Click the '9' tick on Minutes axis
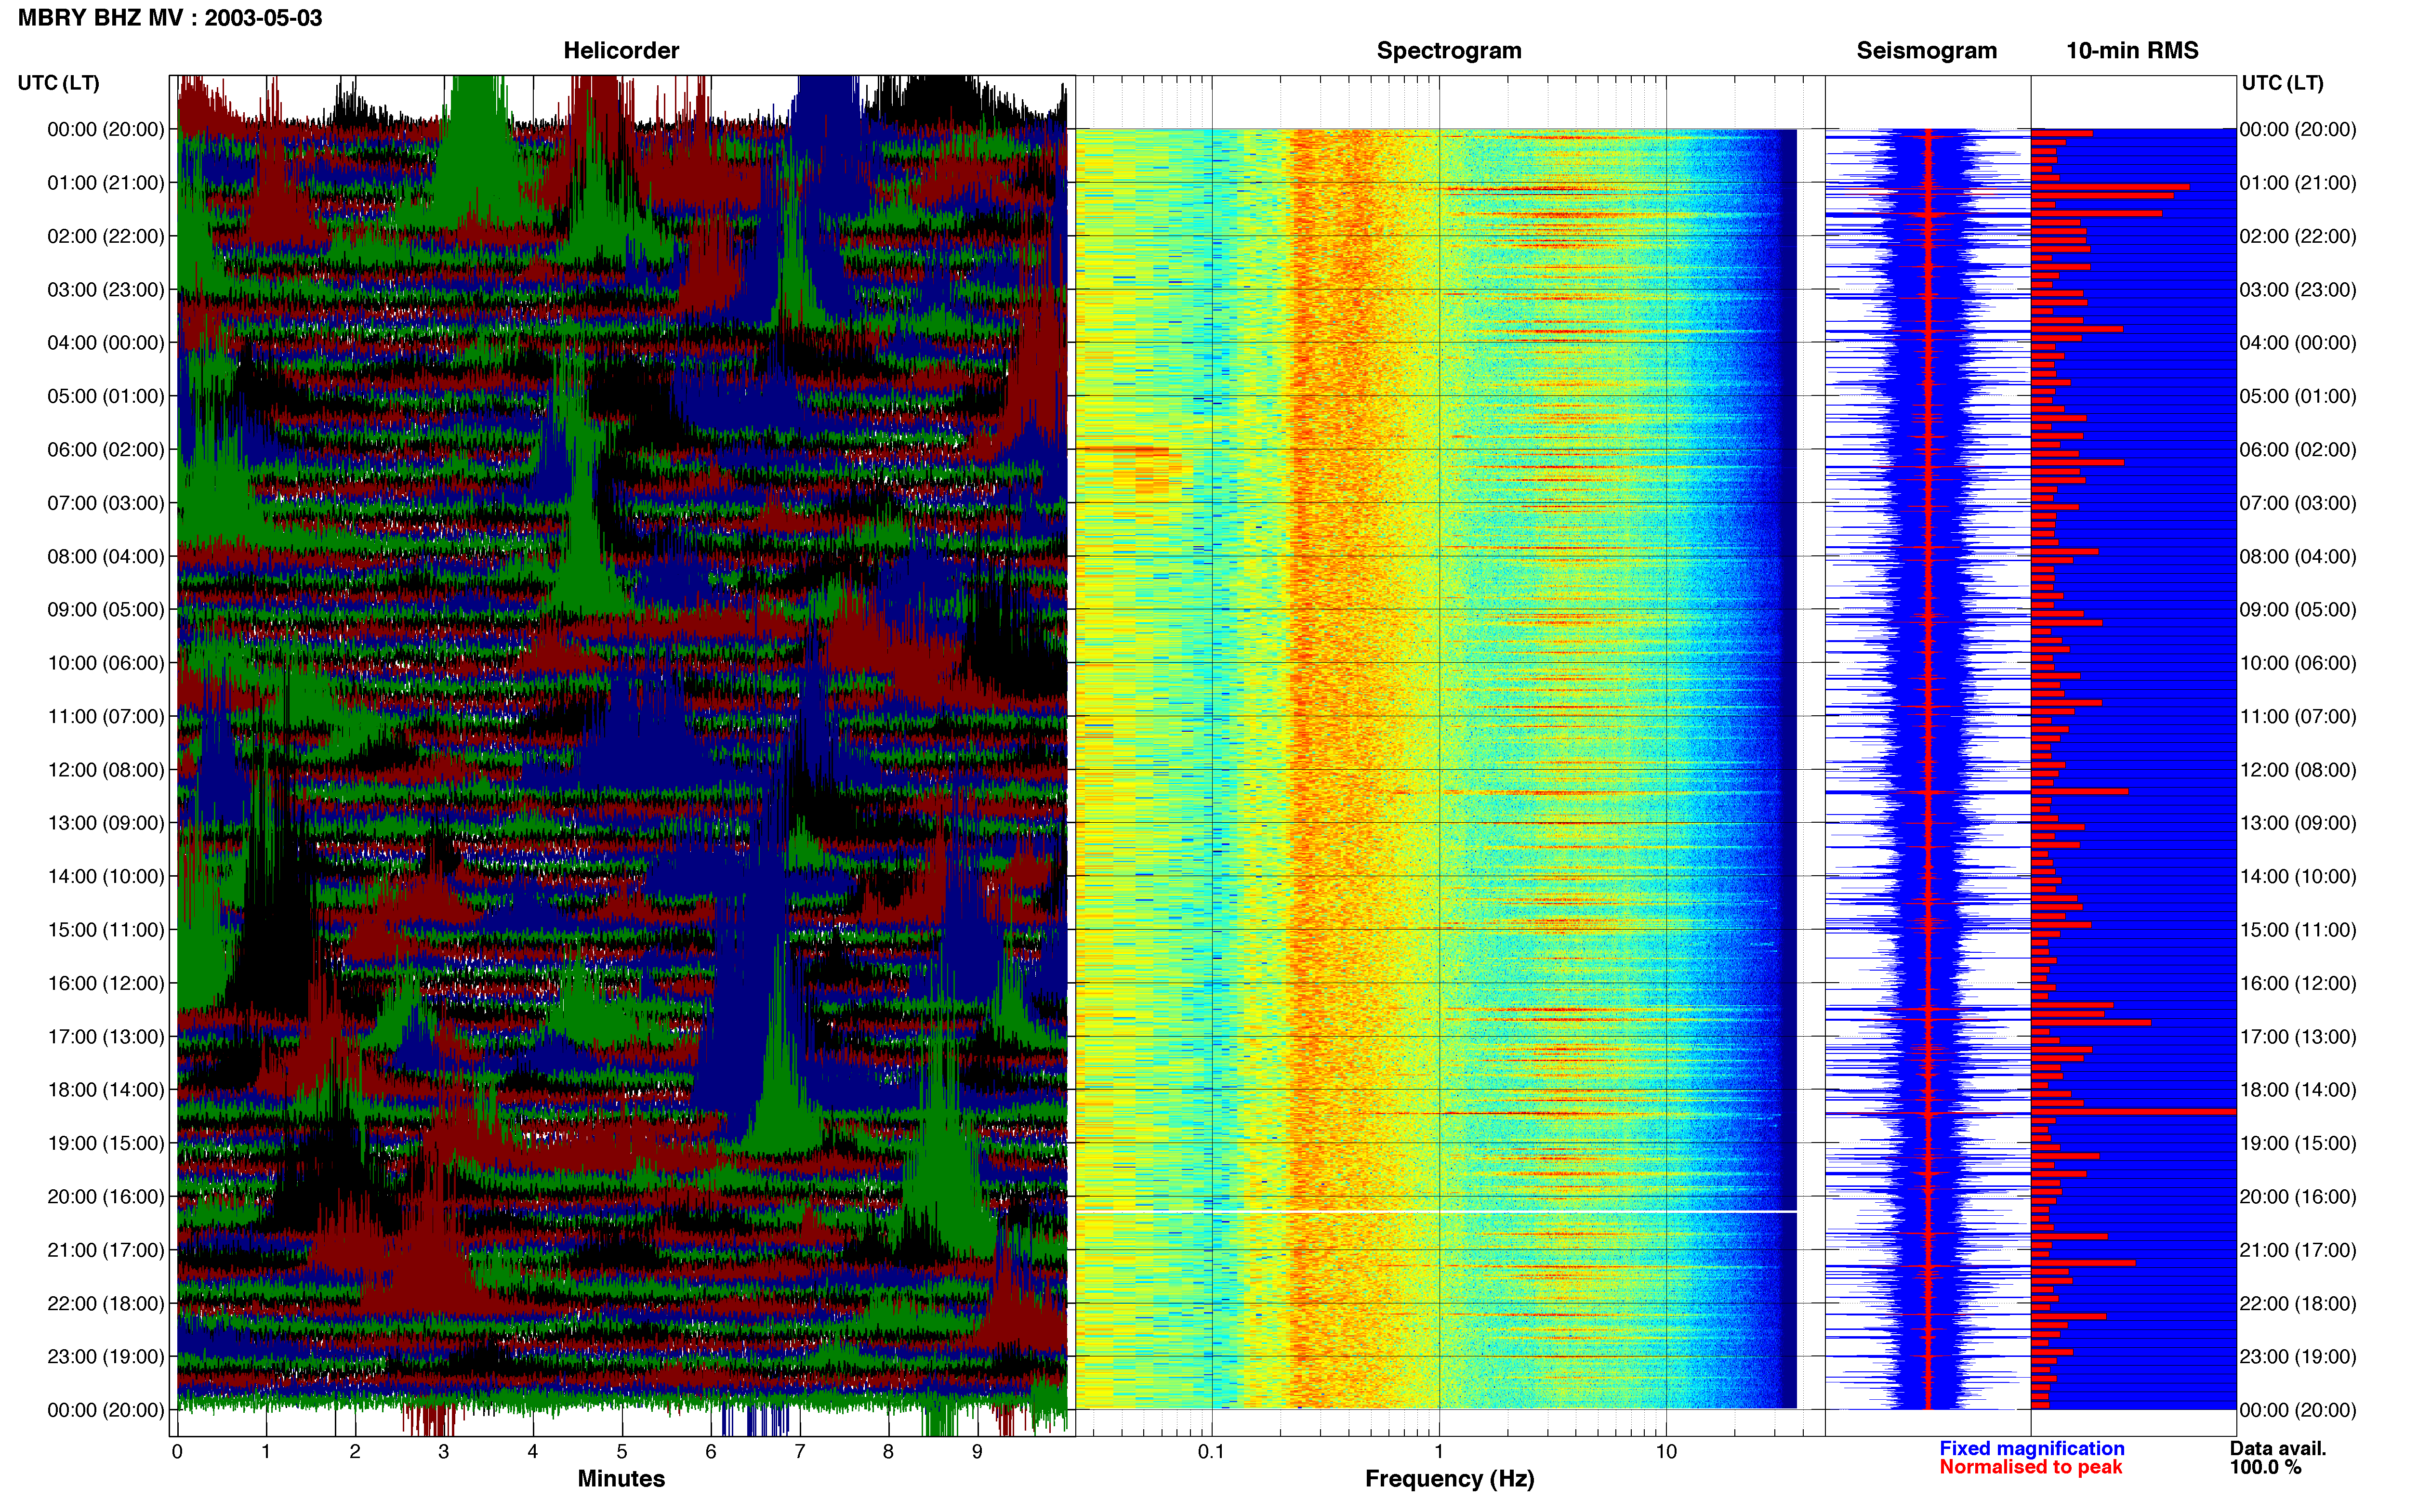This screenshot has height=1512, width=2418. click(977, 1452)
